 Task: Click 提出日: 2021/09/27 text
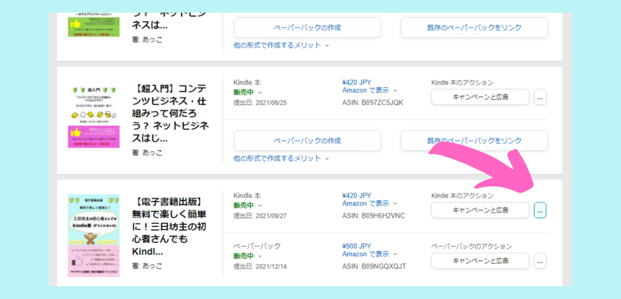(260, 216)
